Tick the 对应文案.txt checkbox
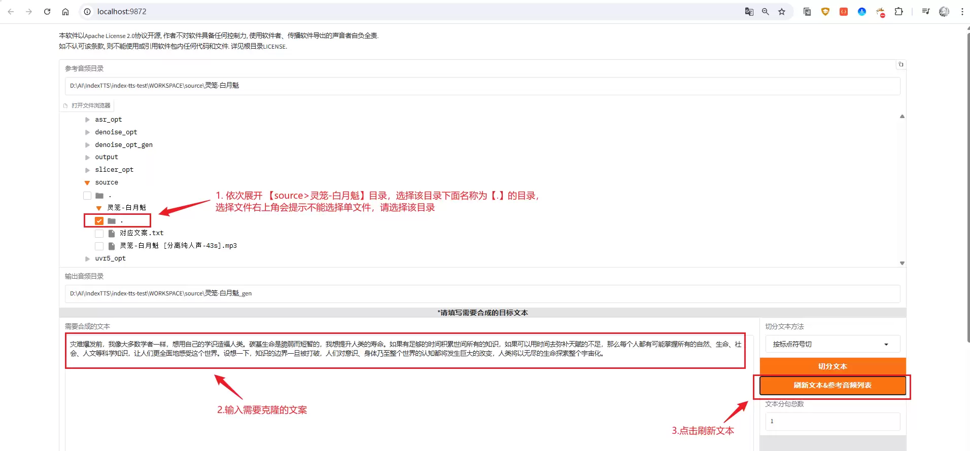 99,234
